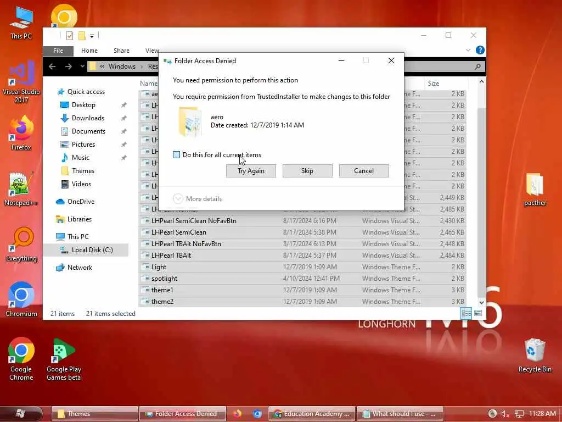Open Pictures in navigation pane
562x422 pixels.
click(x=83, y=145)
